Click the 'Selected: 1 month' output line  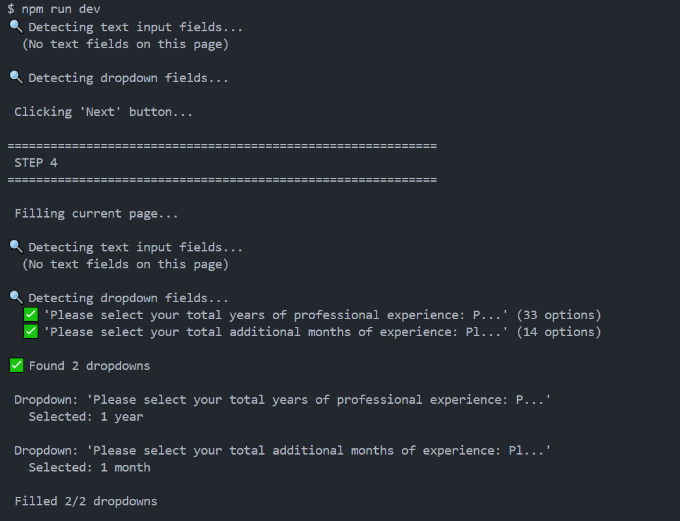pos(89,467)
